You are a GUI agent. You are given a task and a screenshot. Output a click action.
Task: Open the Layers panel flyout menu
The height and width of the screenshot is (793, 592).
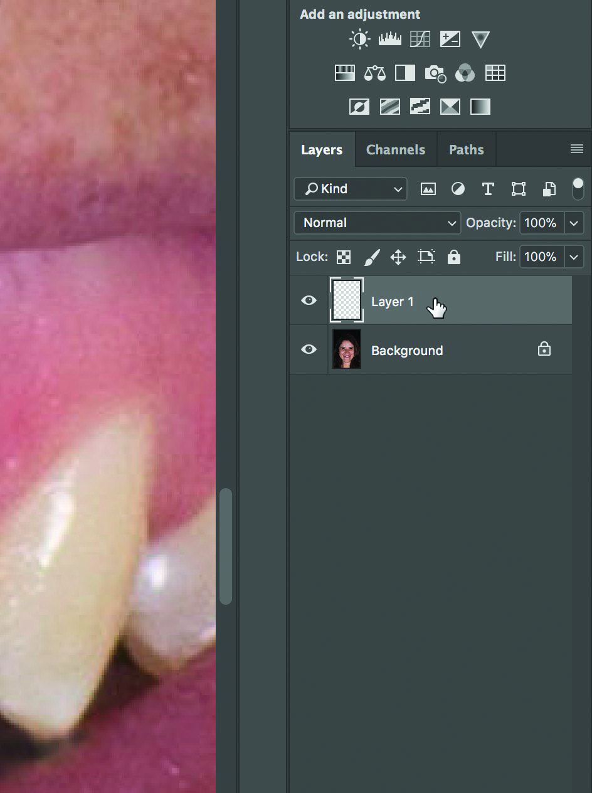click(576, 149)
